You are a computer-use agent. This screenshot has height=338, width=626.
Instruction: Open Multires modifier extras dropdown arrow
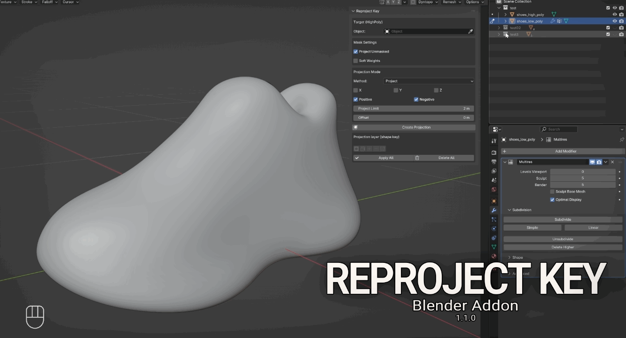tap(605, 162)
